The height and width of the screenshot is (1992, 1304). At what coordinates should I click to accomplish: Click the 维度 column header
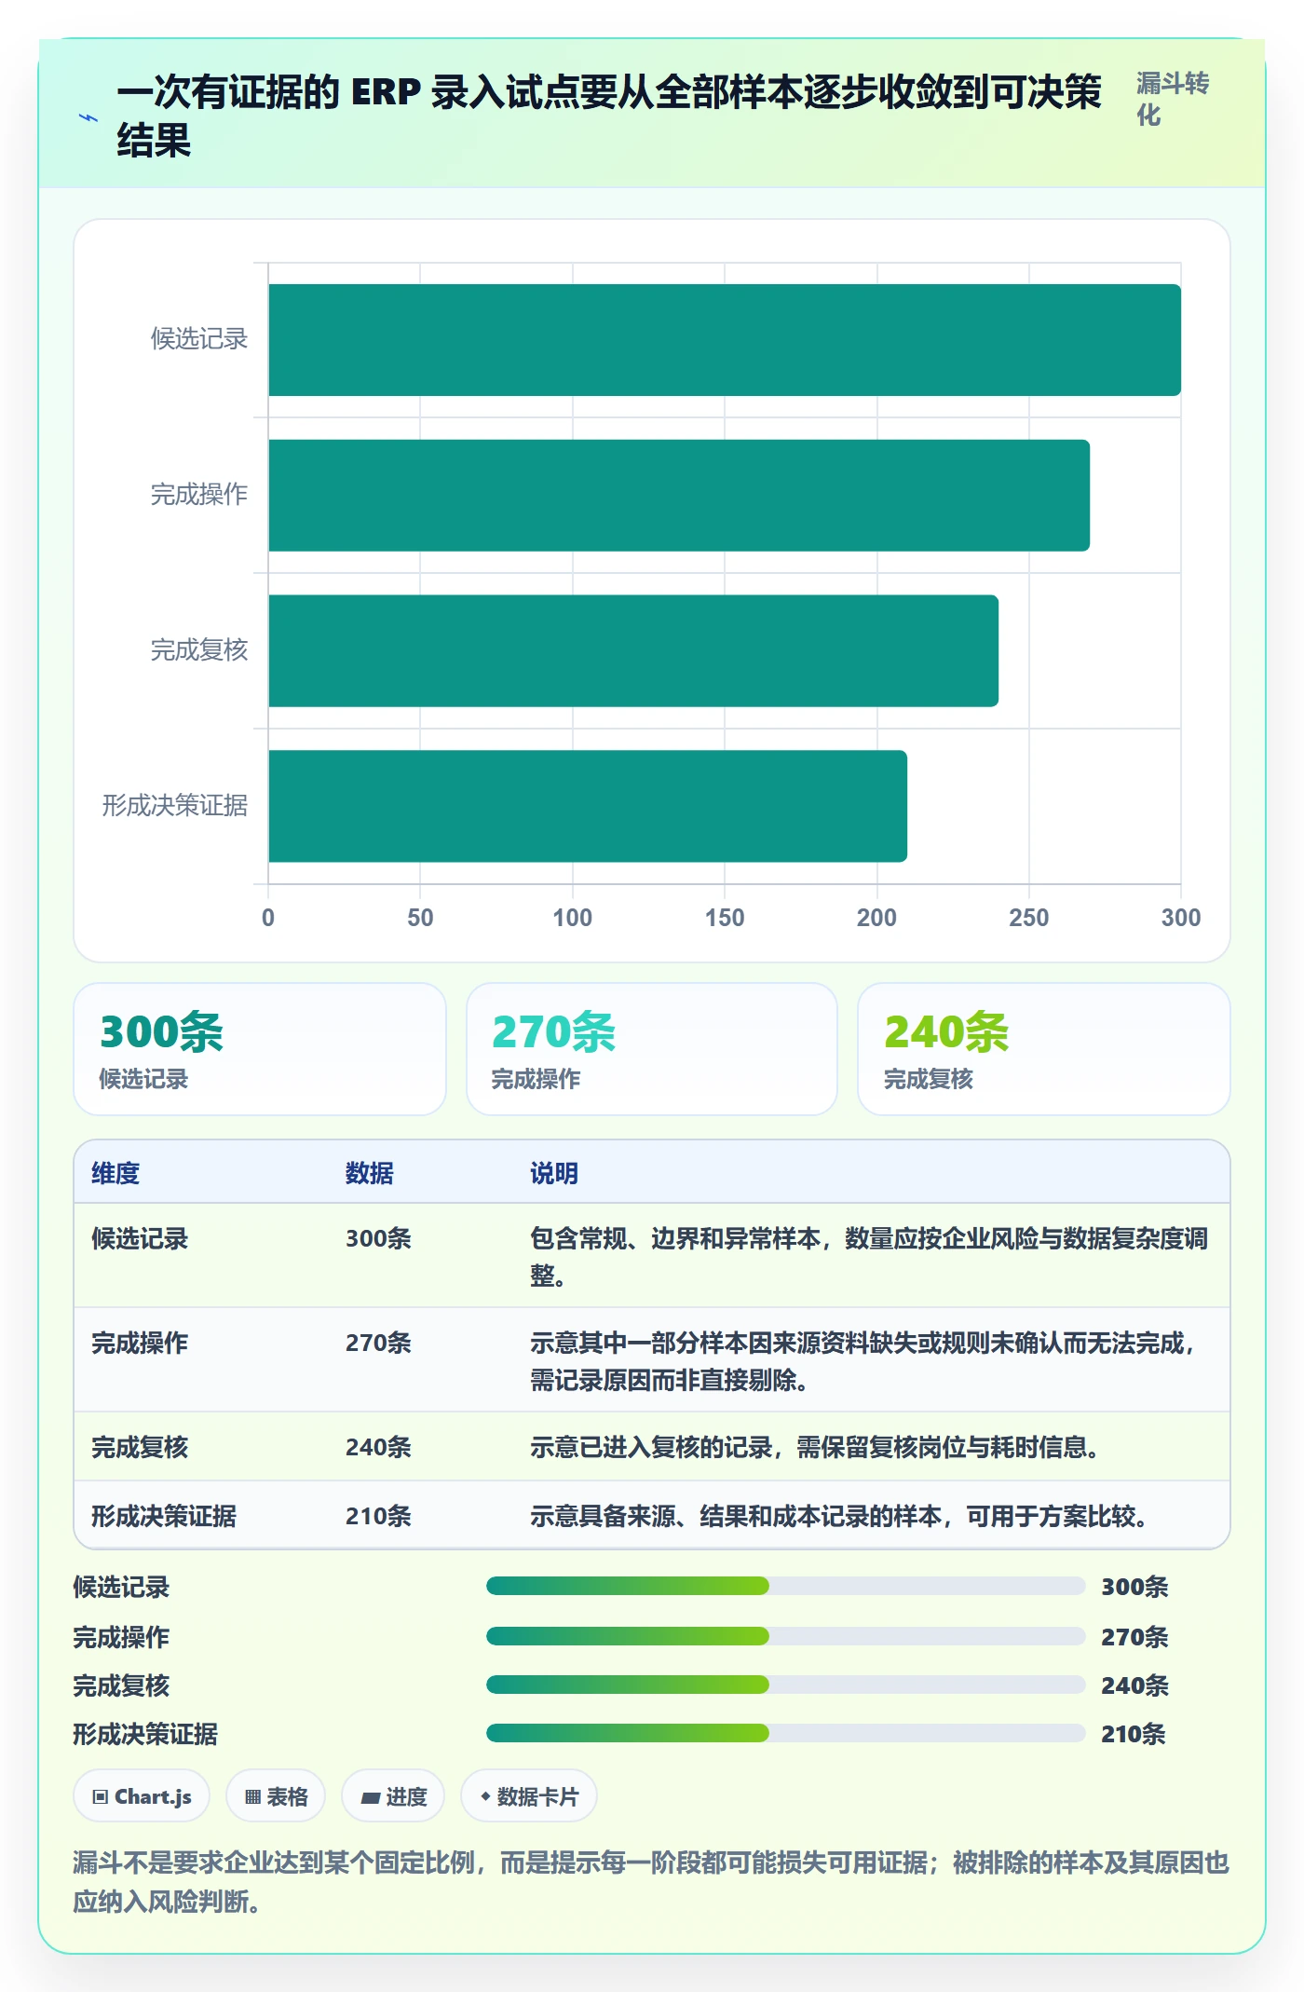[x=115, y=1173]
